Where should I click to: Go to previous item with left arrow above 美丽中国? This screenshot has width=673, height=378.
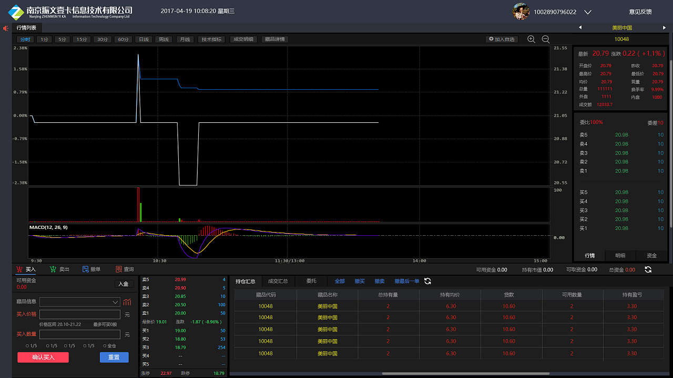580,28
